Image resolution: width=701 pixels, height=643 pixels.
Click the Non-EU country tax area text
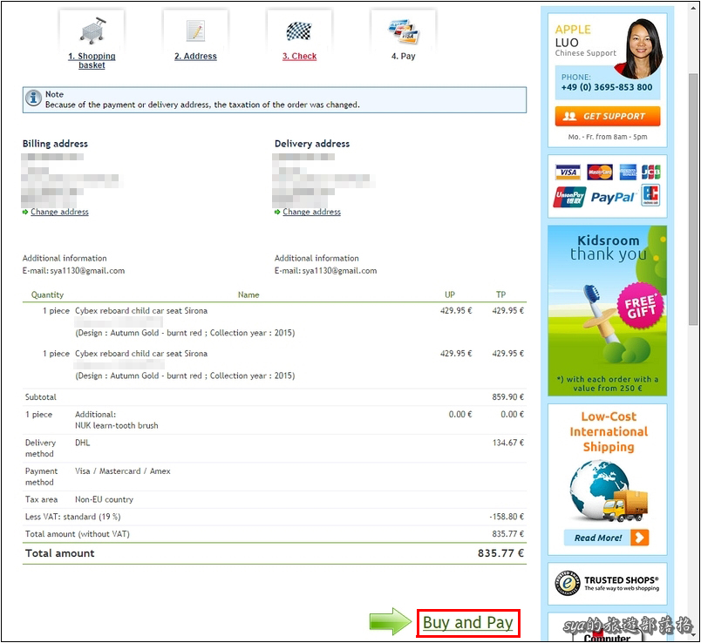104,499
